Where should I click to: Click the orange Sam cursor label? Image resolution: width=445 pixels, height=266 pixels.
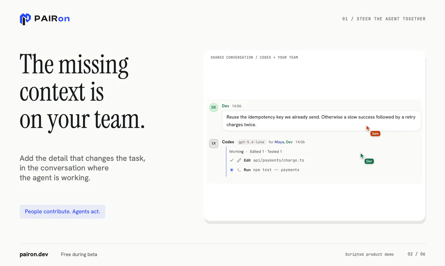click(375, 133)
